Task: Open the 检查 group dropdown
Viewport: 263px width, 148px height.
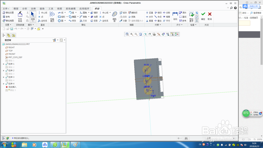Action: point(193,25)
